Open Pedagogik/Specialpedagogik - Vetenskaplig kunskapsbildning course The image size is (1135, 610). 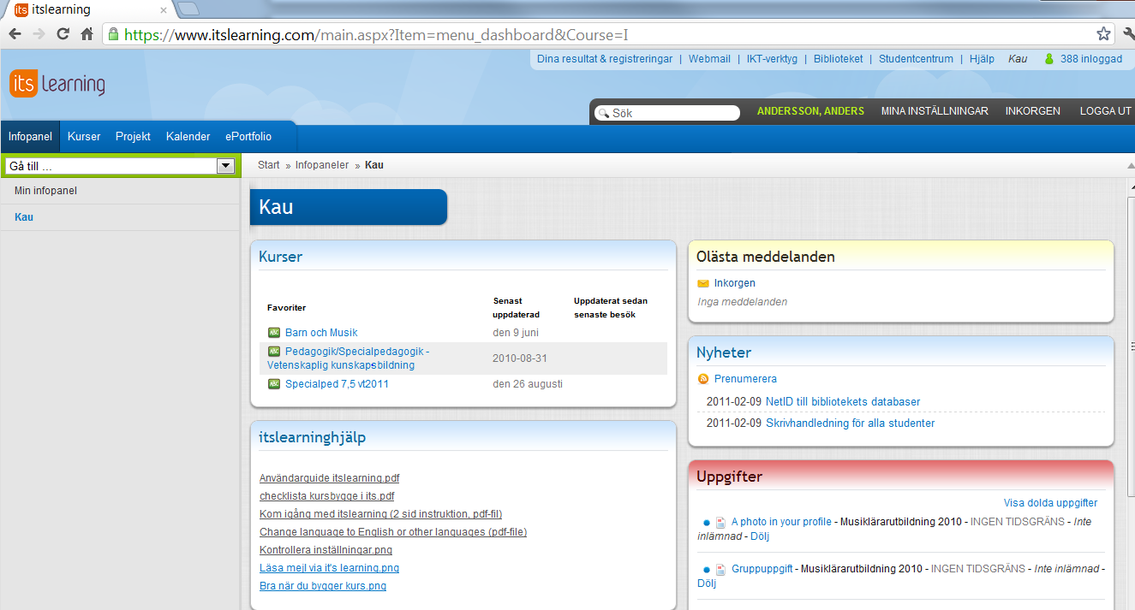click(x=348, y=358)
